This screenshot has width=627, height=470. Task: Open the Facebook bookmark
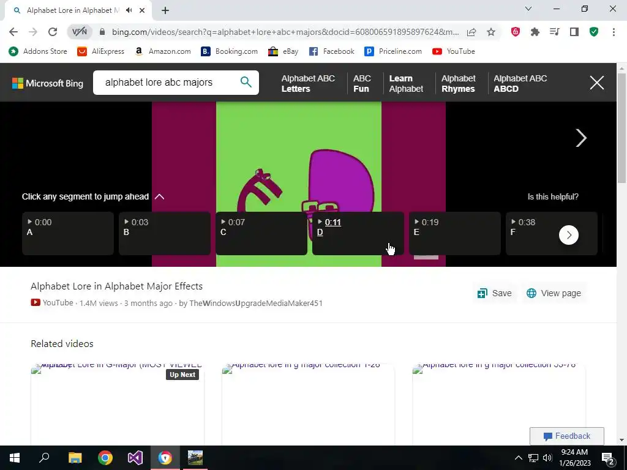pos(331,51)
